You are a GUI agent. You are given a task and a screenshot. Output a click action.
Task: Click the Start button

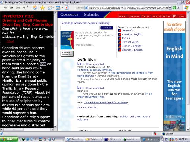(x=9, y=139)
